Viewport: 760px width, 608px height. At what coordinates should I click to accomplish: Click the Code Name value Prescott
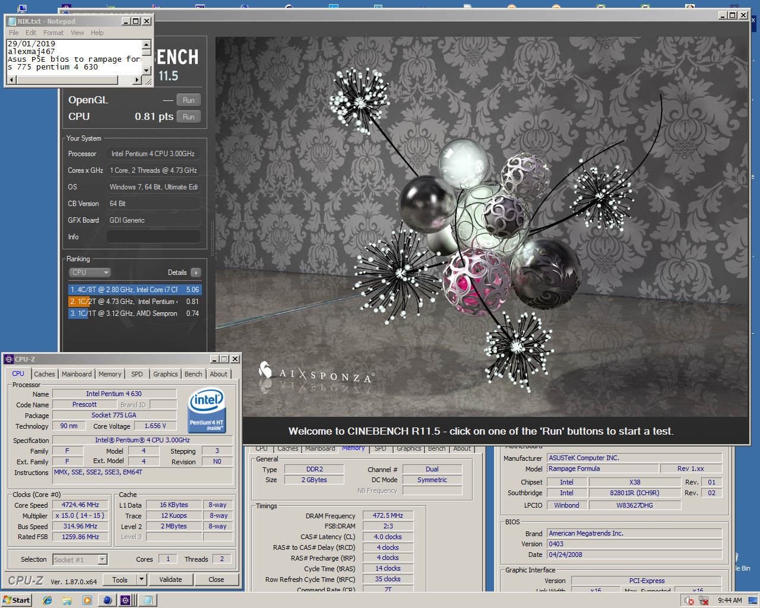pyautogui.click(x=85, y=404)
